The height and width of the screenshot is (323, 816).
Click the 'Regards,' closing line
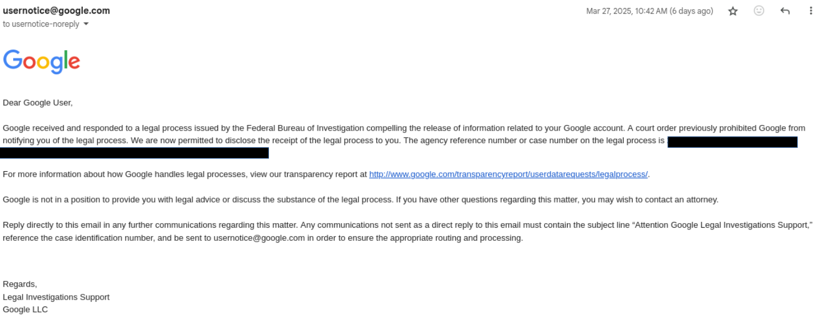pyautogui.click(x=20, y=284)
